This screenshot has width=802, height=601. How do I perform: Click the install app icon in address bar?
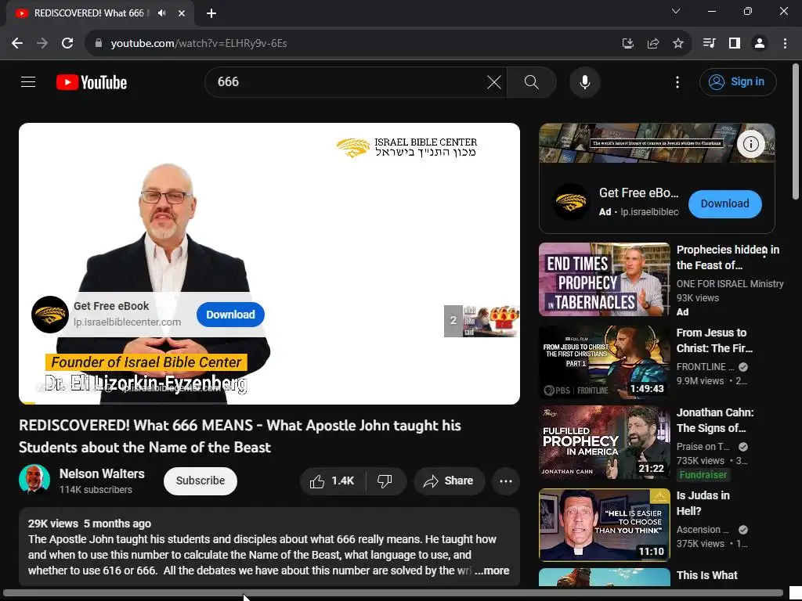coord(627,44)
